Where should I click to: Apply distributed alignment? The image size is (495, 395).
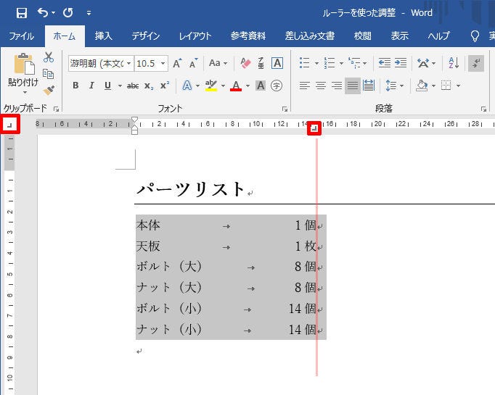click(369, 86)
